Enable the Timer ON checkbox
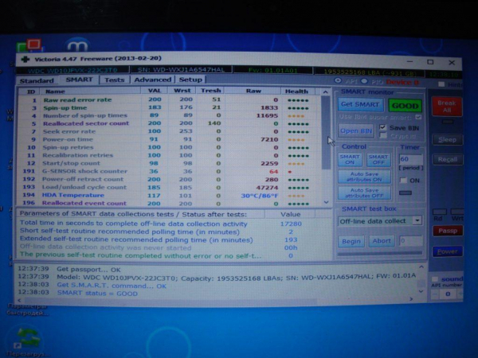Viewport: 478px width, 358px height. pos(403,181)
